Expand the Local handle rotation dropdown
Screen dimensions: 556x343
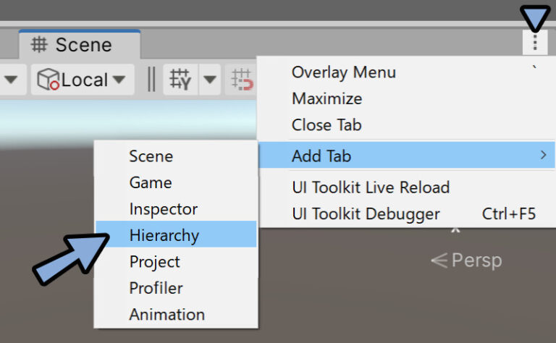coord(119,80)
